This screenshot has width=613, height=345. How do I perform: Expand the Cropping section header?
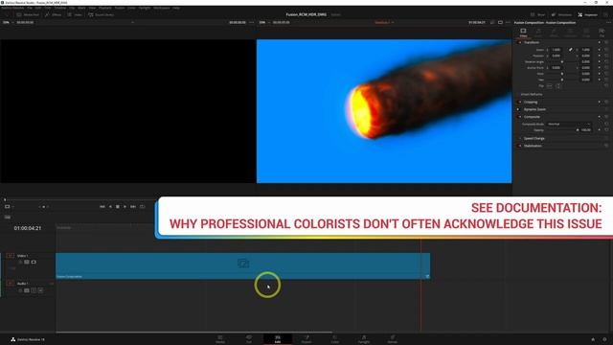[531, 103]
